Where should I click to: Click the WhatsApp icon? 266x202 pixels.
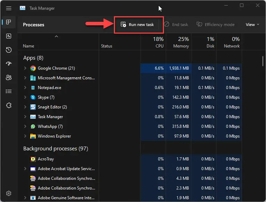pyautogui.click(x=33, y=126)
